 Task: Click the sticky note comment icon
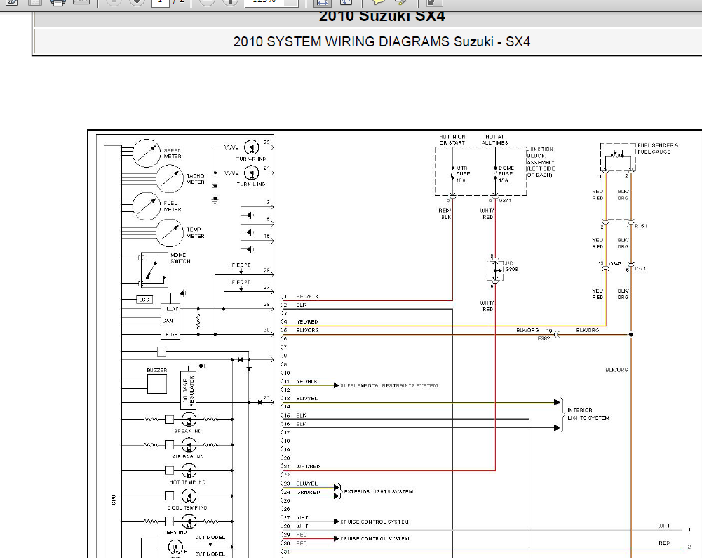point(378,2)
